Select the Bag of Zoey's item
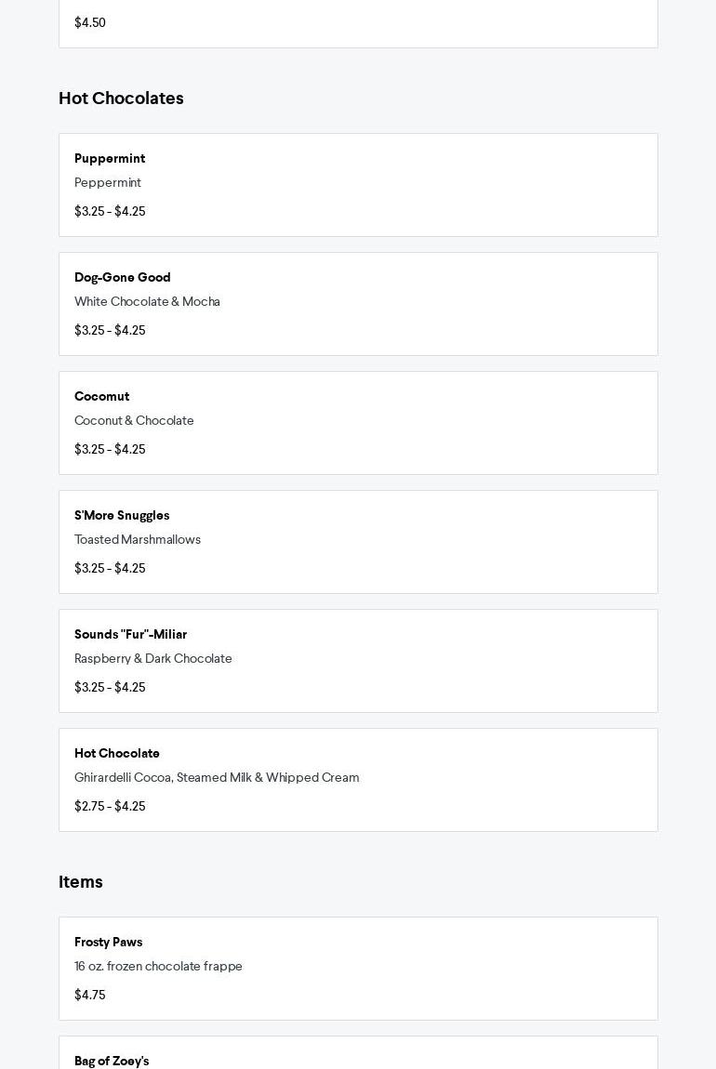The image size is (716, 1069). coord(112,1061)
